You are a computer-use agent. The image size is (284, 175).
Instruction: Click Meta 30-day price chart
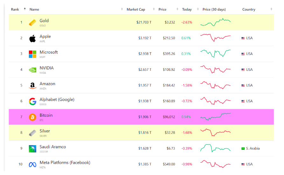(215, 164)
